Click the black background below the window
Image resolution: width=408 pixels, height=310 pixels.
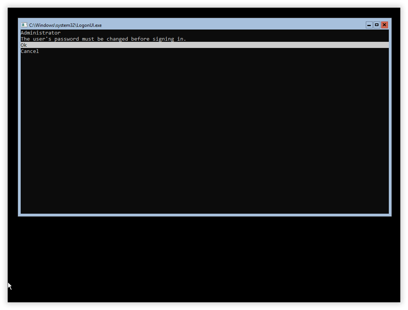(204, 259)
